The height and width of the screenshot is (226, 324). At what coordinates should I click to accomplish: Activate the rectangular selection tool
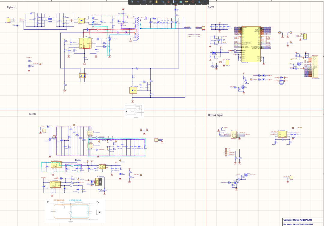144,2
